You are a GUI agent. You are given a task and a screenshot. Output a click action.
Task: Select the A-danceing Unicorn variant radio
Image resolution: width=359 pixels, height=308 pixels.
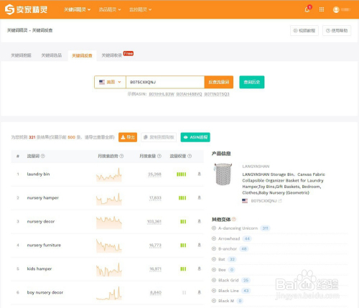[x=214, y=228]
